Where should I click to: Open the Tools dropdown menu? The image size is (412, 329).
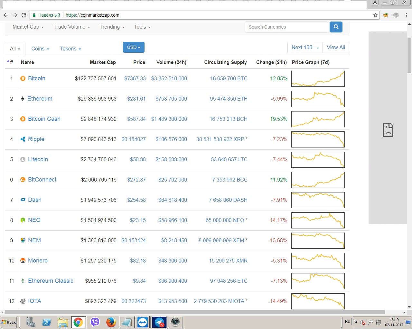click(x=142, y=27)
